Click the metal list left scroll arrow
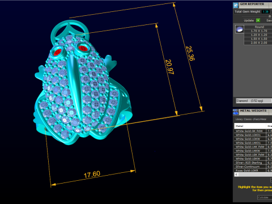 point(236,175)
